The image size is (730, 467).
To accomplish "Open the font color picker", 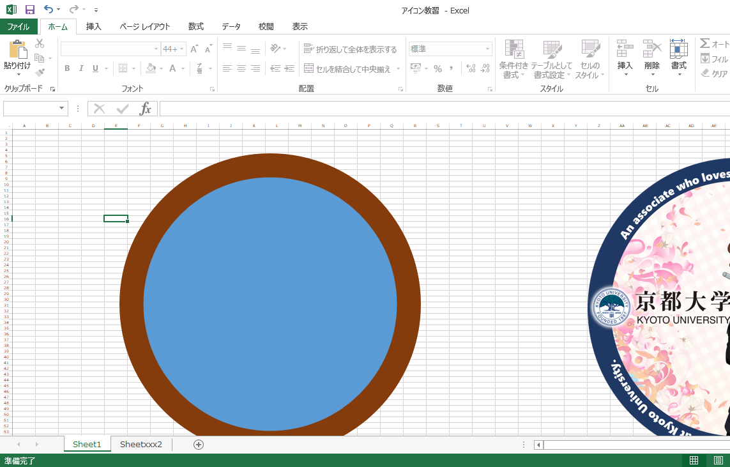I will tap(184, 69).
